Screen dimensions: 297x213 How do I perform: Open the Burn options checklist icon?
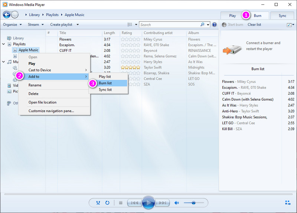(x=289, y=25)
